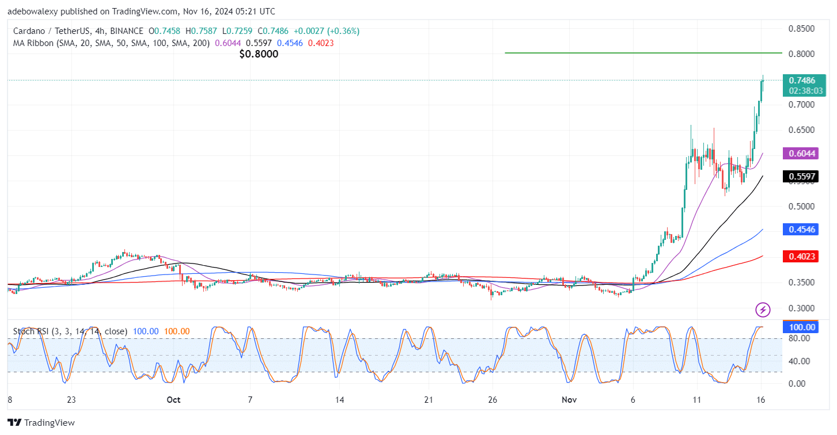The image size is (837, 435).
Task: Click the Nov date label on time axis
Action: point(569,400)
